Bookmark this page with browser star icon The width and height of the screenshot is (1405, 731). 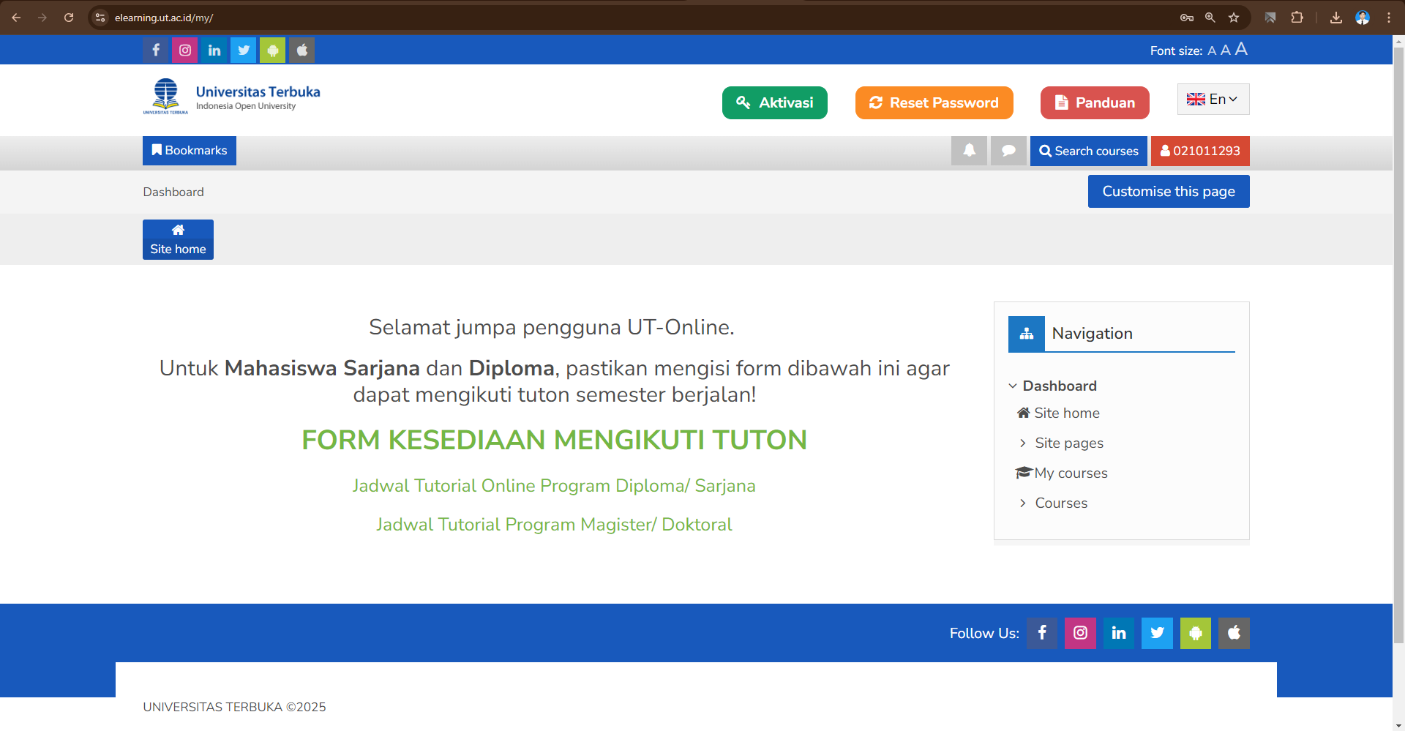1234,18
